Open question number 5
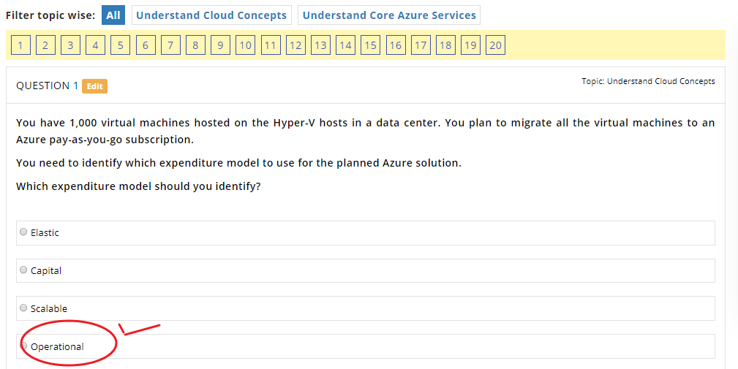Screen dimensions: 738x369 click(x=120, y=45)
